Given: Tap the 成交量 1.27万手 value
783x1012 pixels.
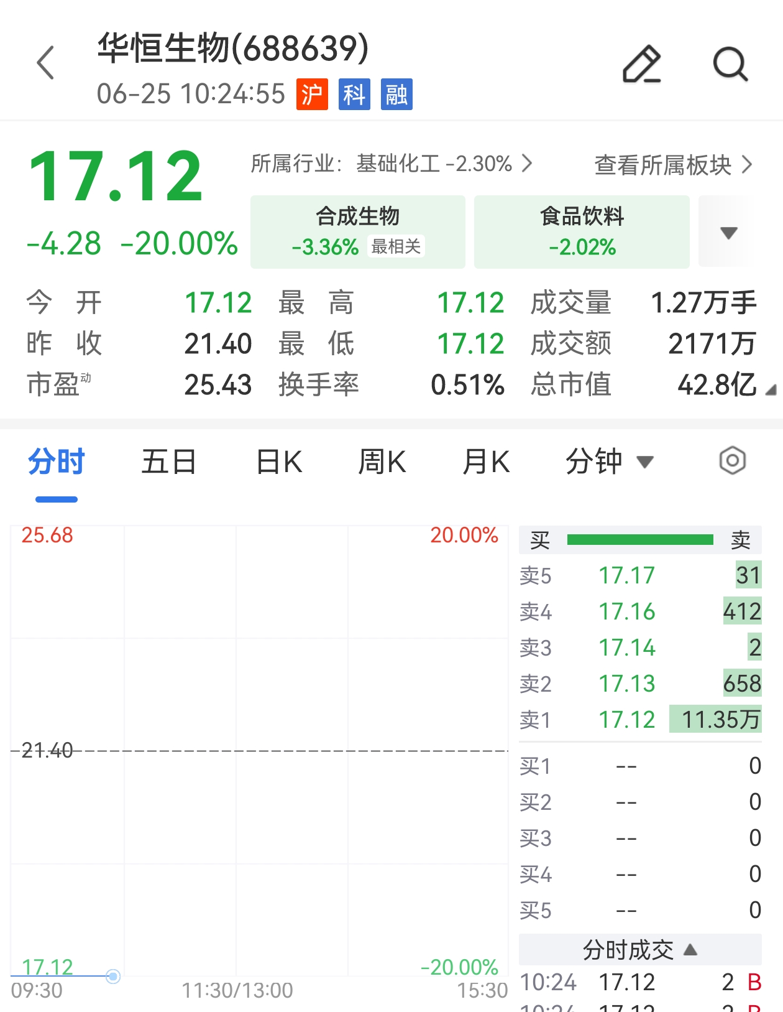Looking at the screenshot, I should tap(703, 303).
